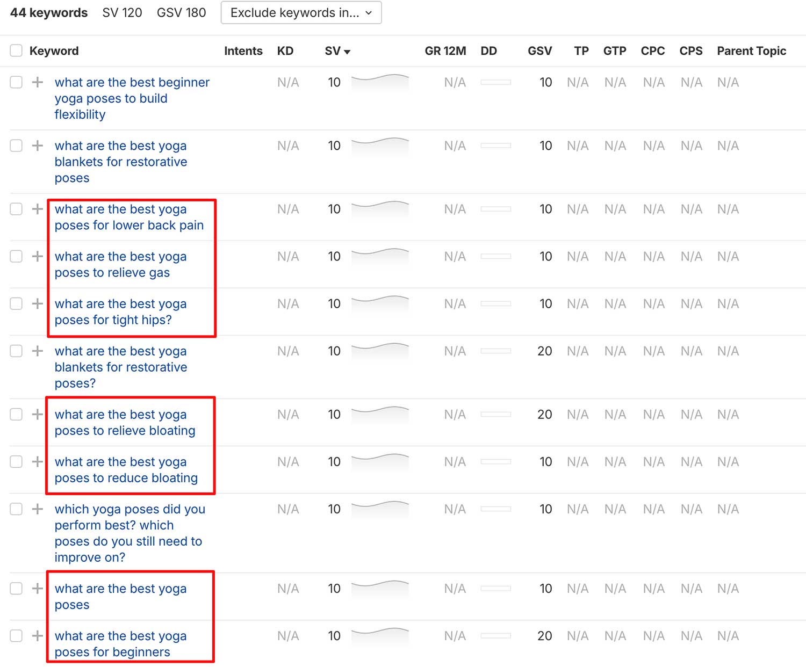This screenshot has width=806, height=667.
Task: Select the checkbox for 'yoga blankets for restorative poses?' row
Action: click(16, 351)
